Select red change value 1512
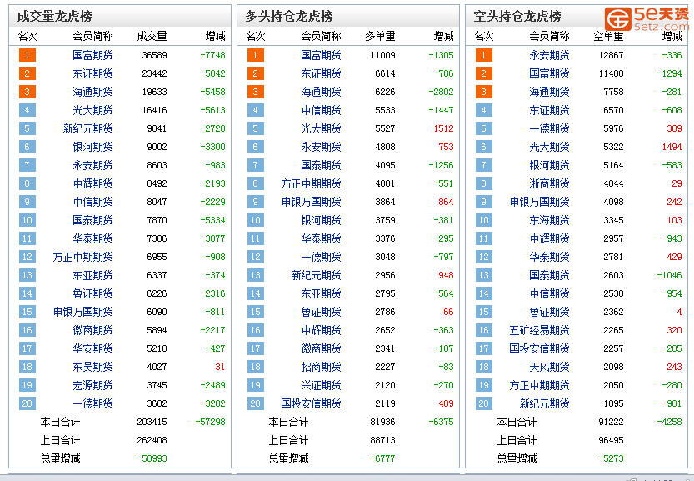Image resolution: width=694 pixels, height=481 pixels. tap(443, 128)
